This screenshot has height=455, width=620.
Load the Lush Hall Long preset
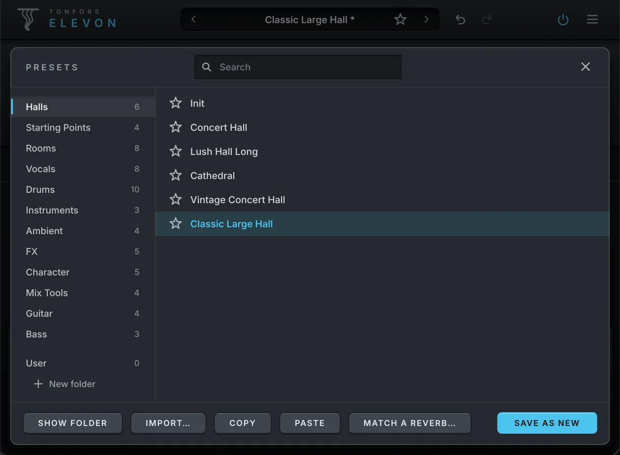(x=382, y=152)
